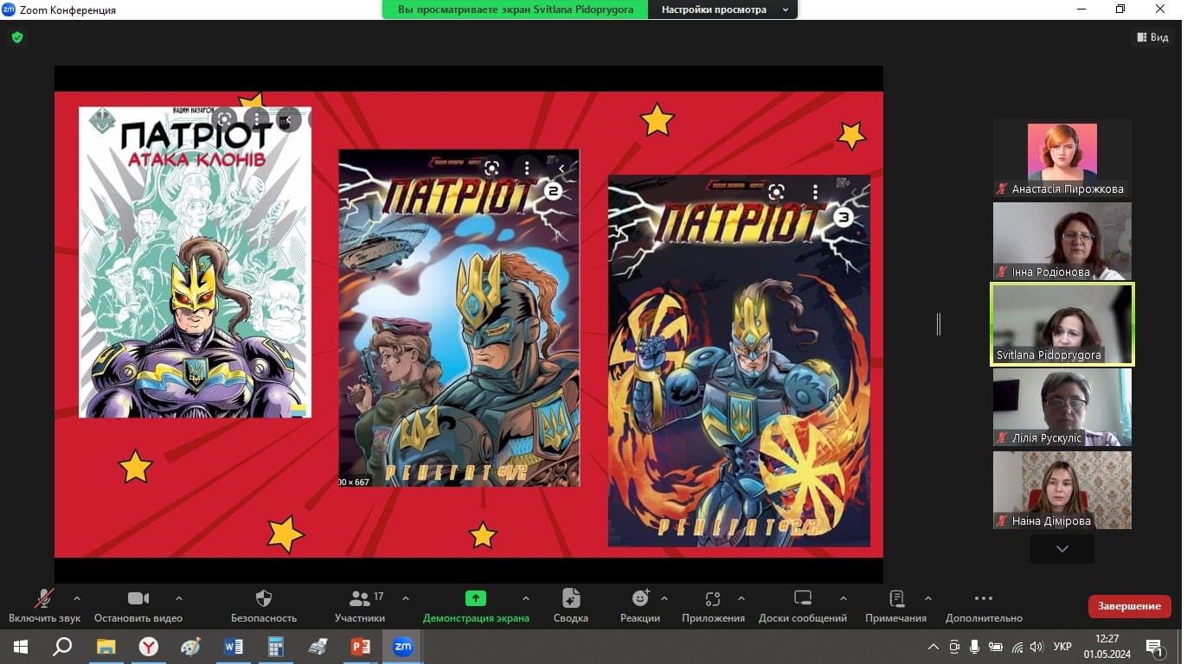Open File Explorer from taskbar
This screenshot has height=664, width=1187.
pyautogui.click(x=106, y=647)
